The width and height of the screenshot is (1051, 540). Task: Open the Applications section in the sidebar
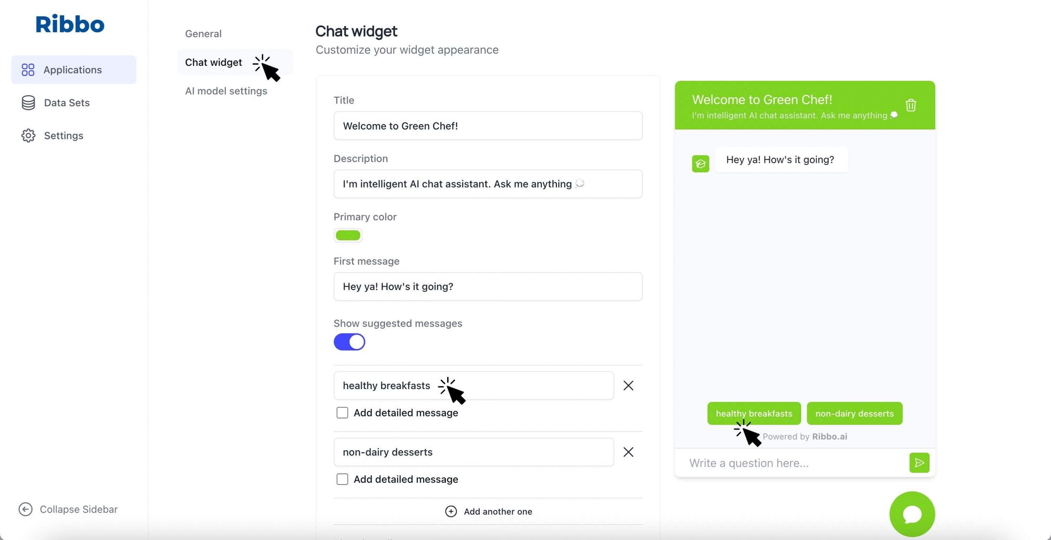pyautogui.click(x=73, y=69)
